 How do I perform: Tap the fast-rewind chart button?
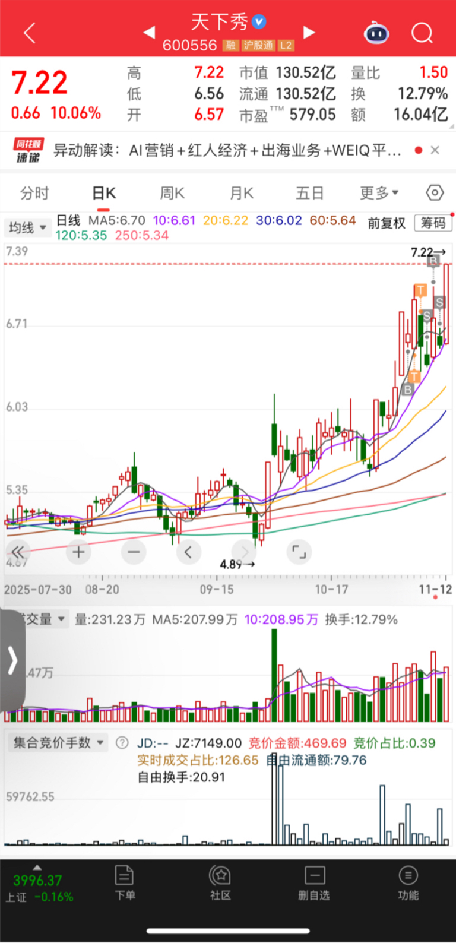click(x=18, y=552)
